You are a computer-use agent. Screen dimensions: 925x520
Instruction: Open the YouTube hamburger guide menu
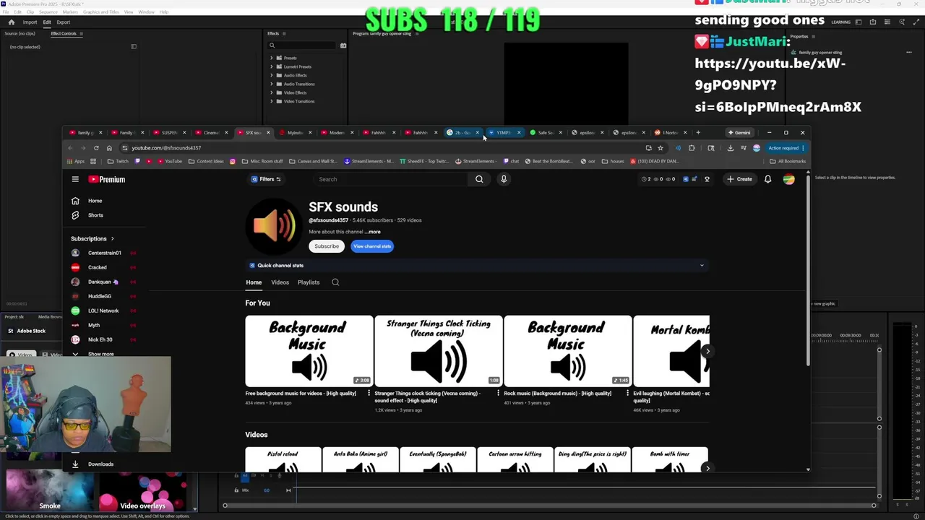coord(75,179)
